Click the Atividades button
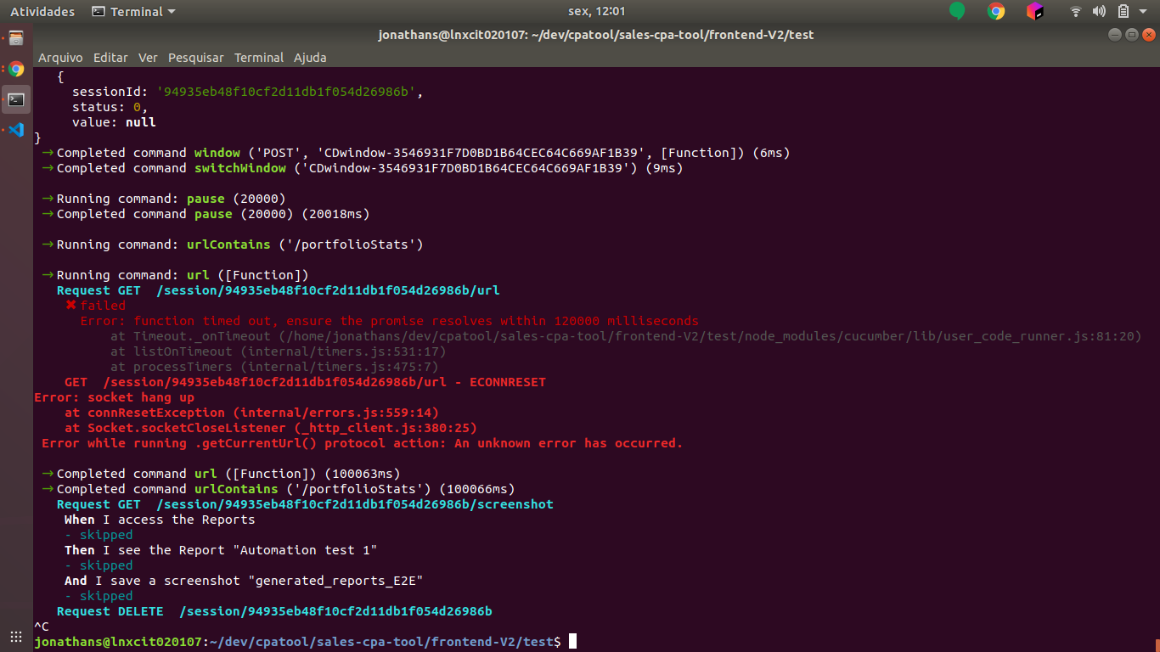Image resolution: width=1160 pixels, height=652 pixels. (42, 11)
